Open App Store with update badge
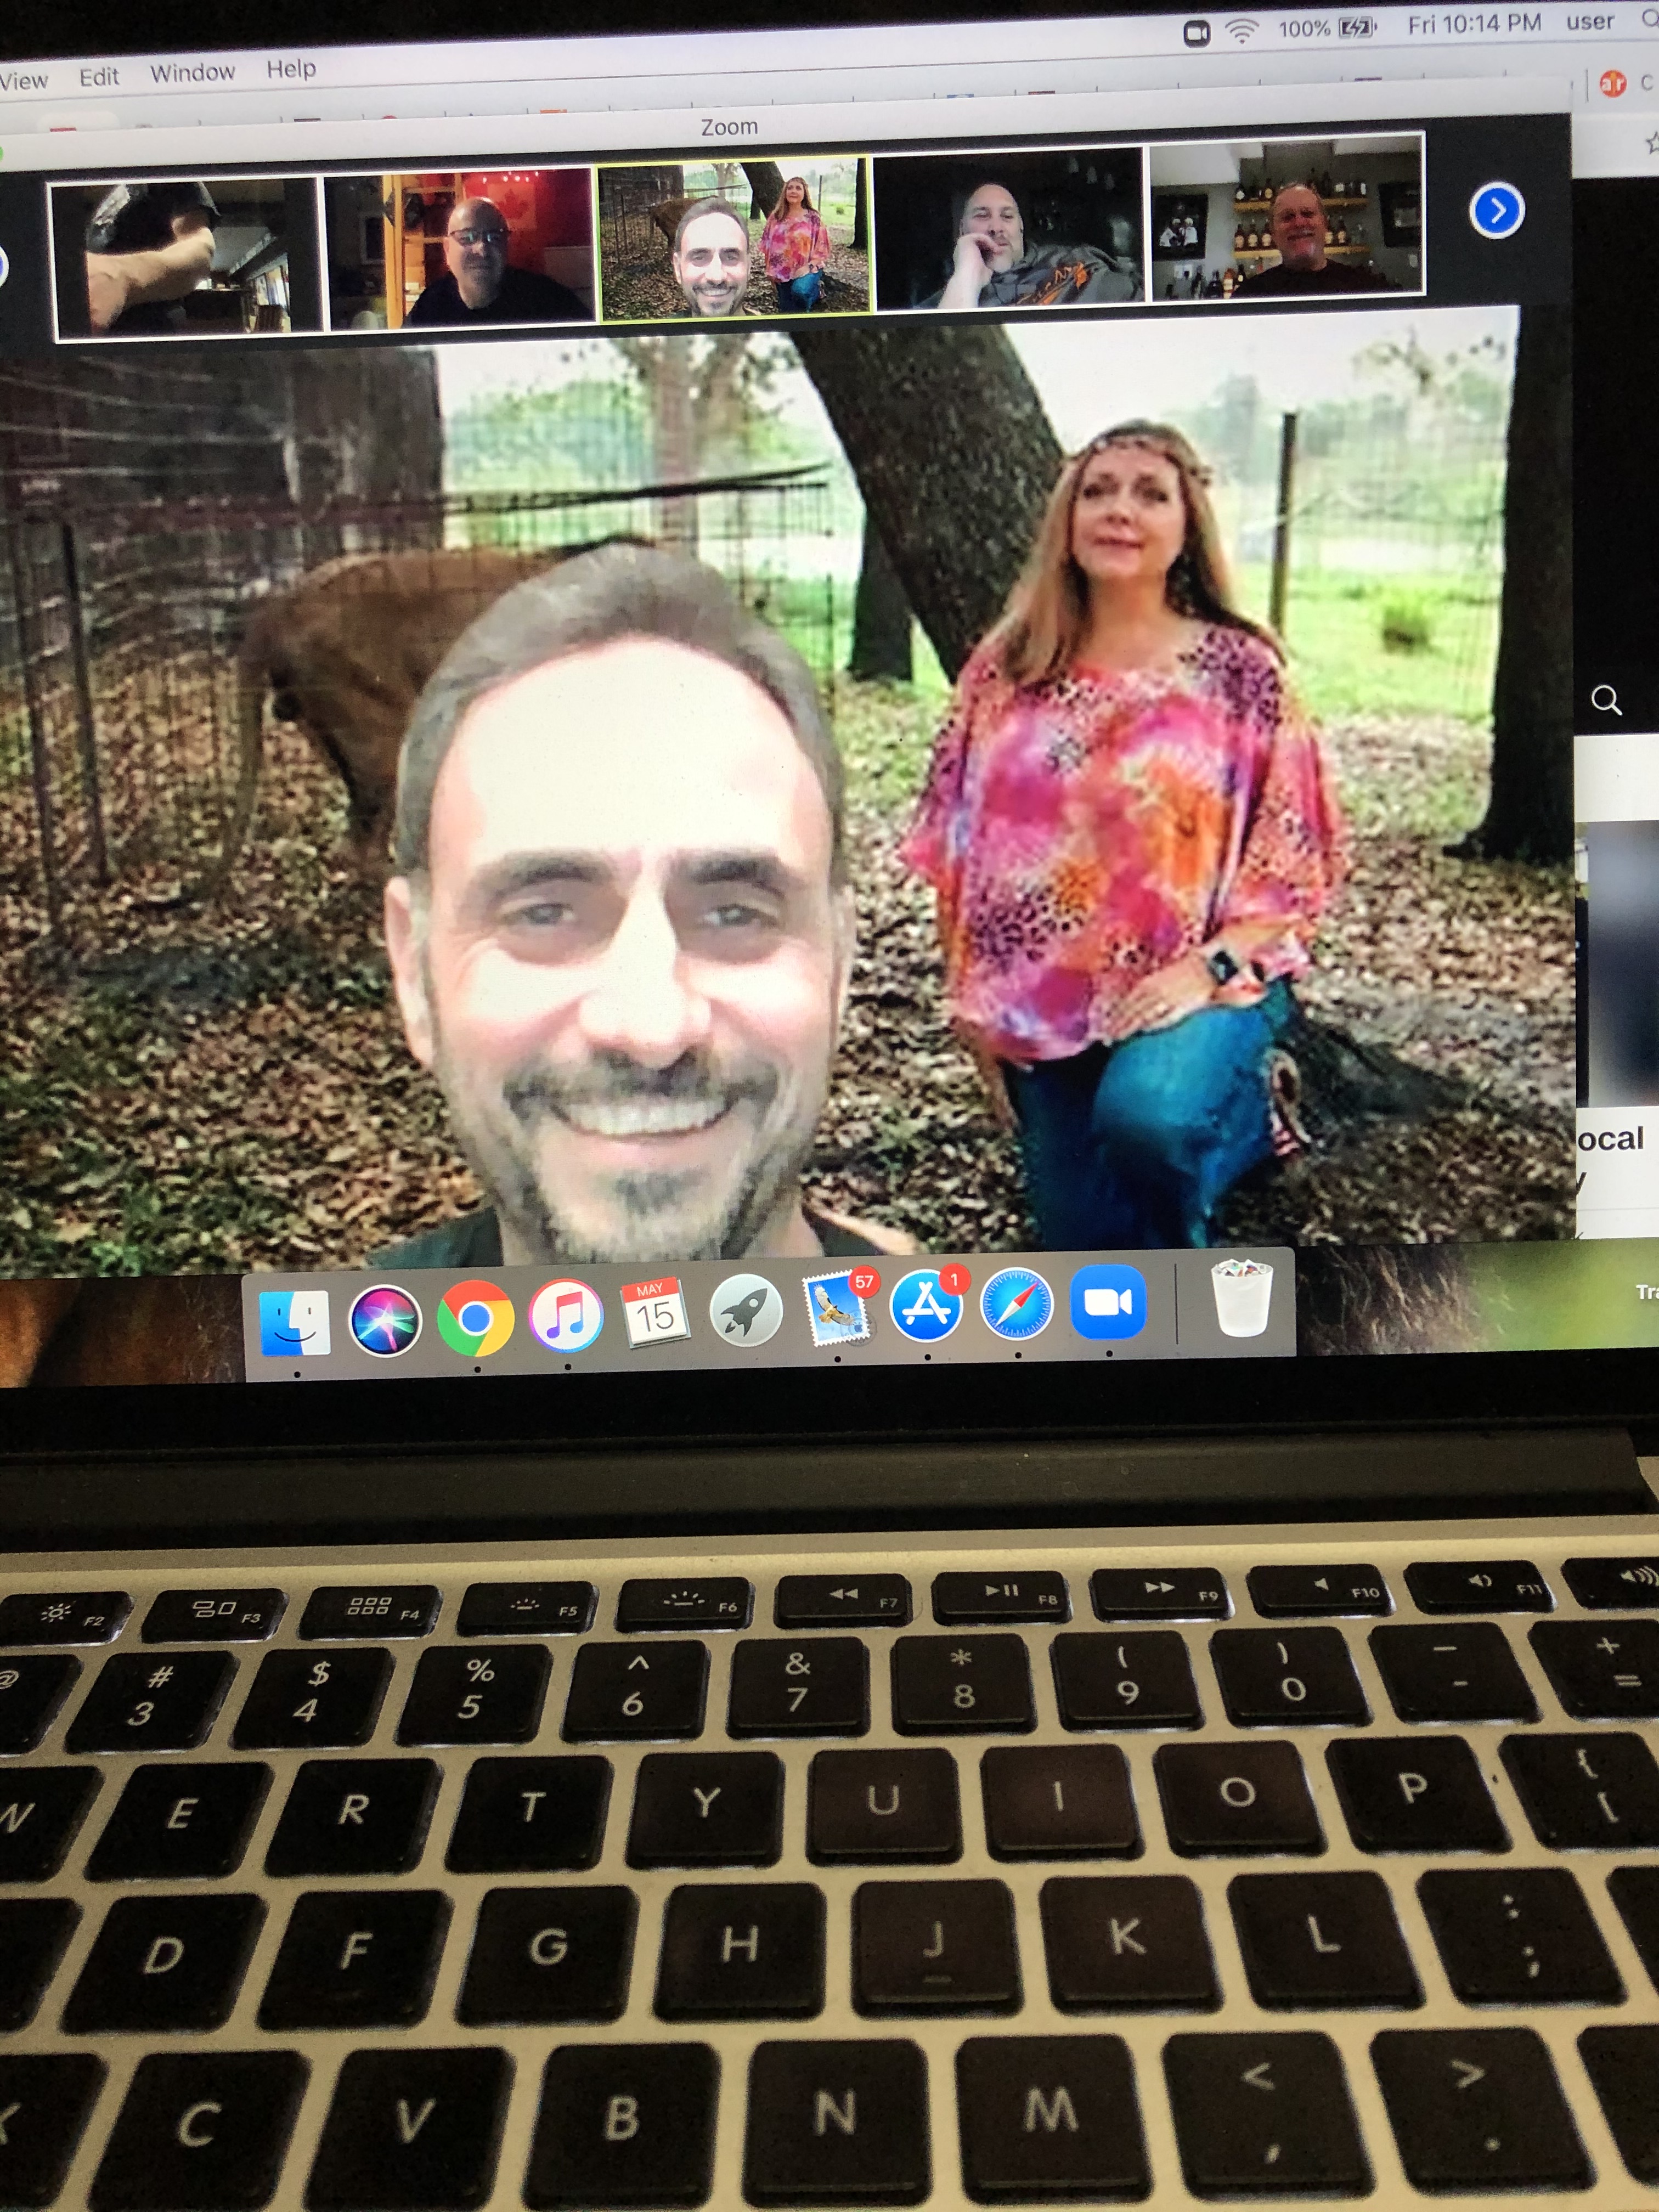The height and width of the screenshot is (2212, 1659). [926, 1306]
